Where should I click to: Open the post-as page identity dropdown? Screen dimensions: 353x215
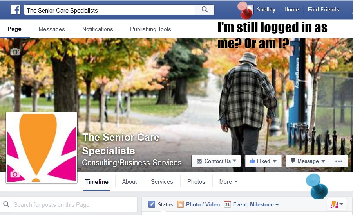(337, 204)
